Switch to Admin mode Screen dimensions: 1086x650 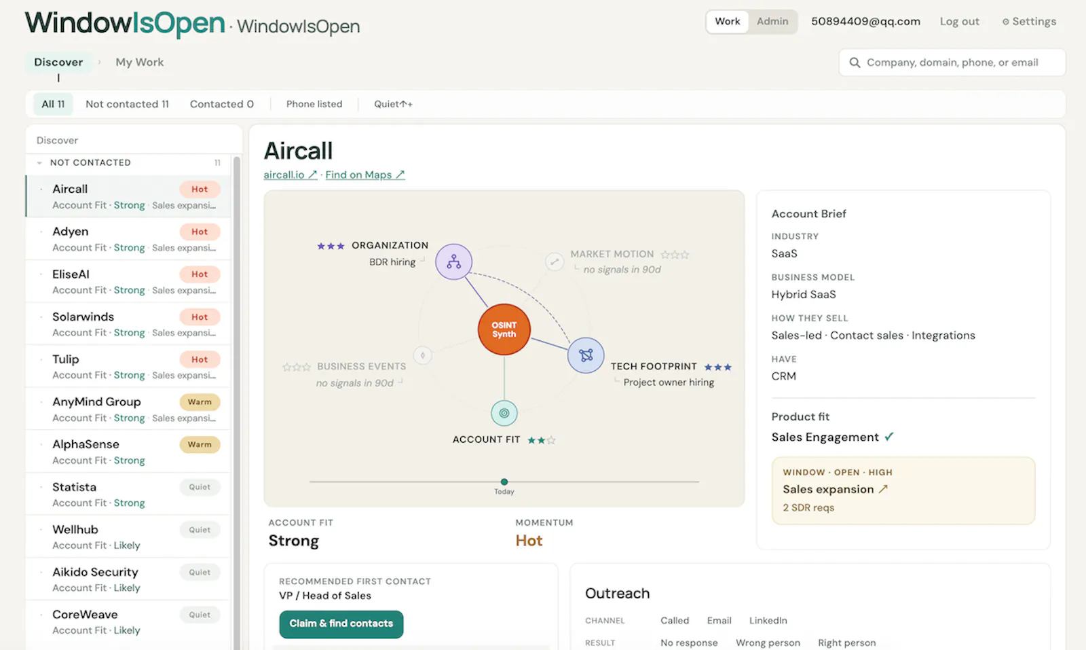point(772,22)
